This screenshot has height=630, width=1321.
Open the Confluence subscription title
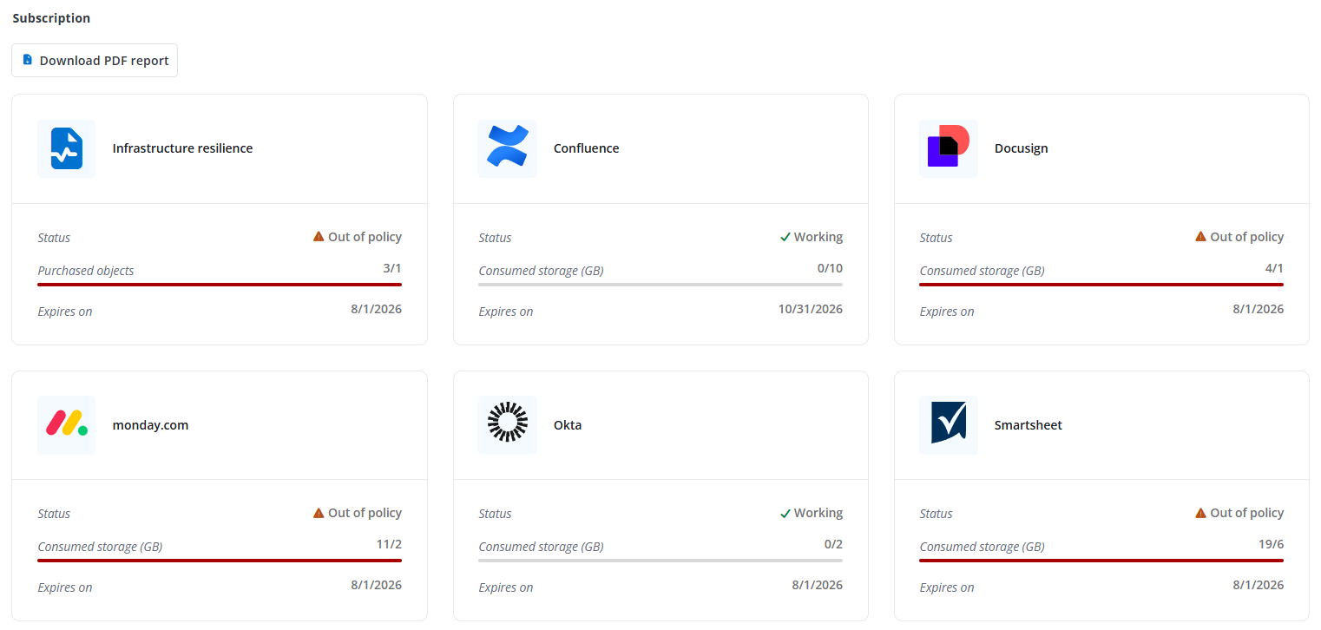(586, 148)
